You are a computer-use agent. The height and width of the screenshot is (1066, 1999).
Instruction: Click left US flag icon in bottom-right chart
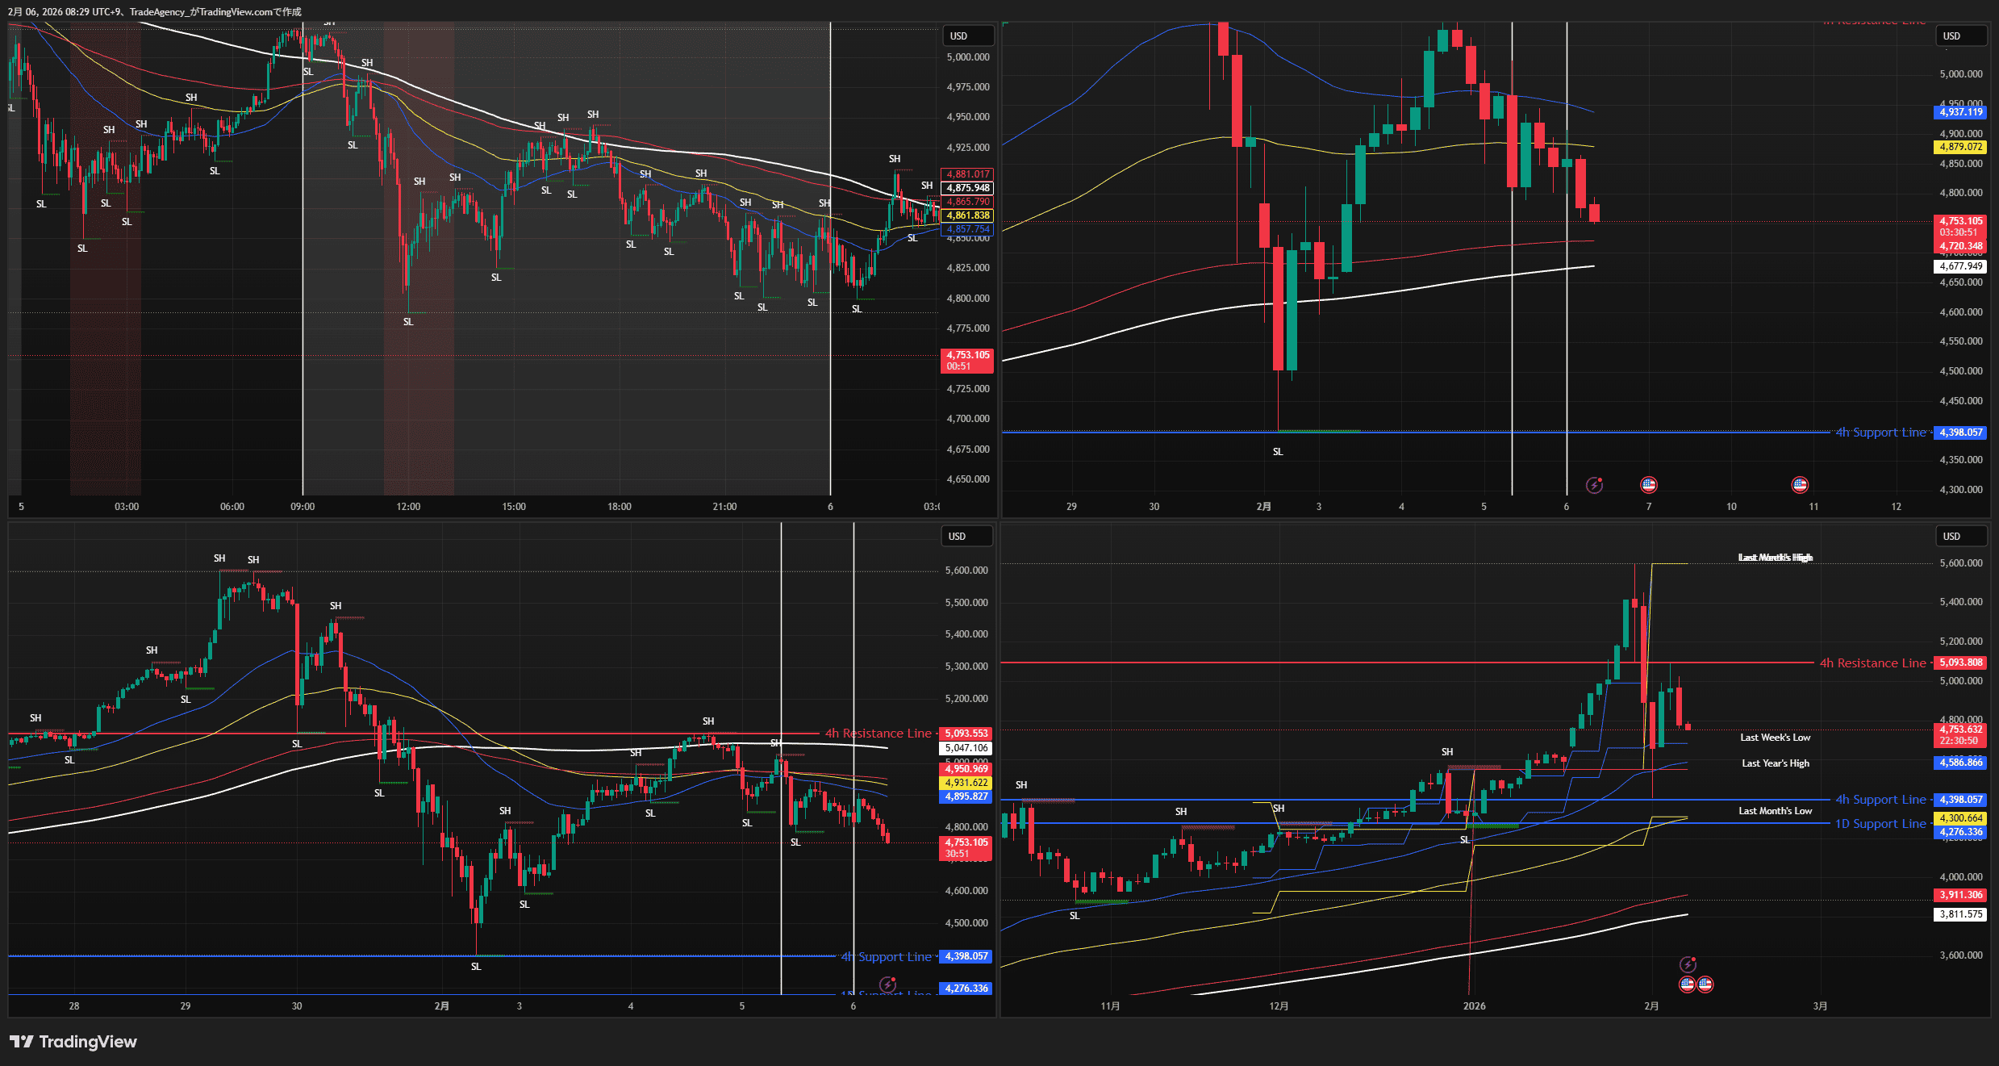point(1687,984)
